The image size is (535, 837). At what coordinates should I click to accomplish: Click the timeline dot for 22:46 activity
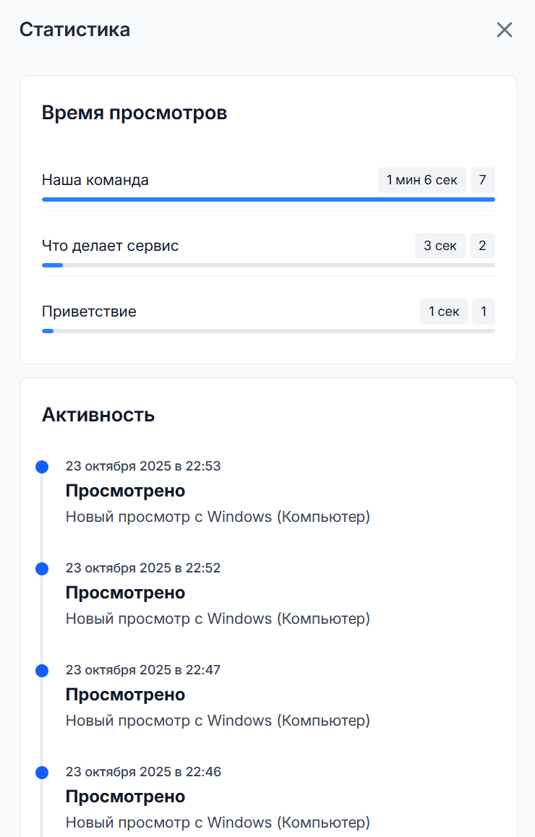tap(42, 772)
